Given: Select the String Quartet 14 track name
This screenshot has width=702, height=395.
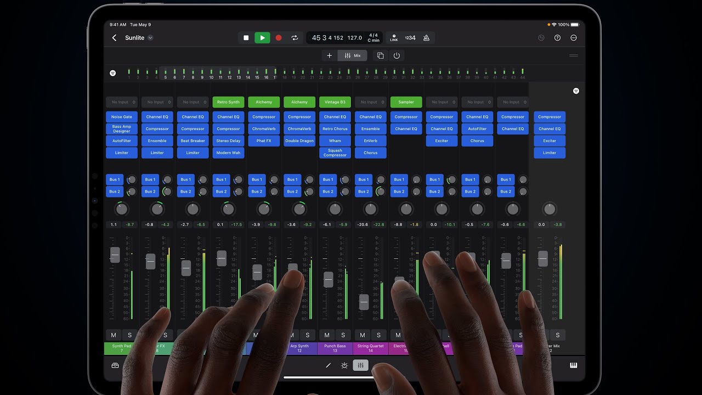Looking at the screenshot, I should coord(371,348).
